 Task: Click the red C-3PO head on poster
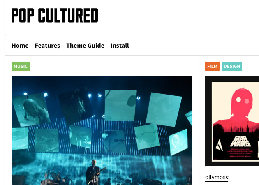pyautogui.click(x=242, y=101)
